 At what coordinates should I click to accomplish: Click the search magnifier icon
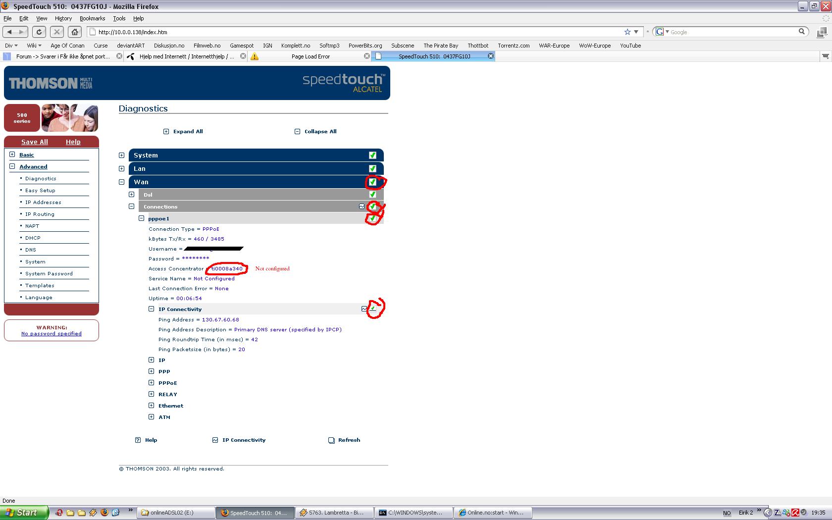802,32
